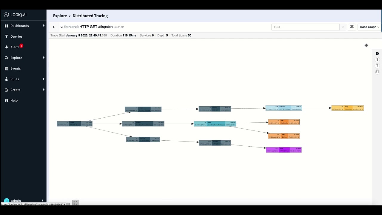The image size is (382, 215).
Task: Click the keyboard shortcuts command icon
Action: click(352, 27)
